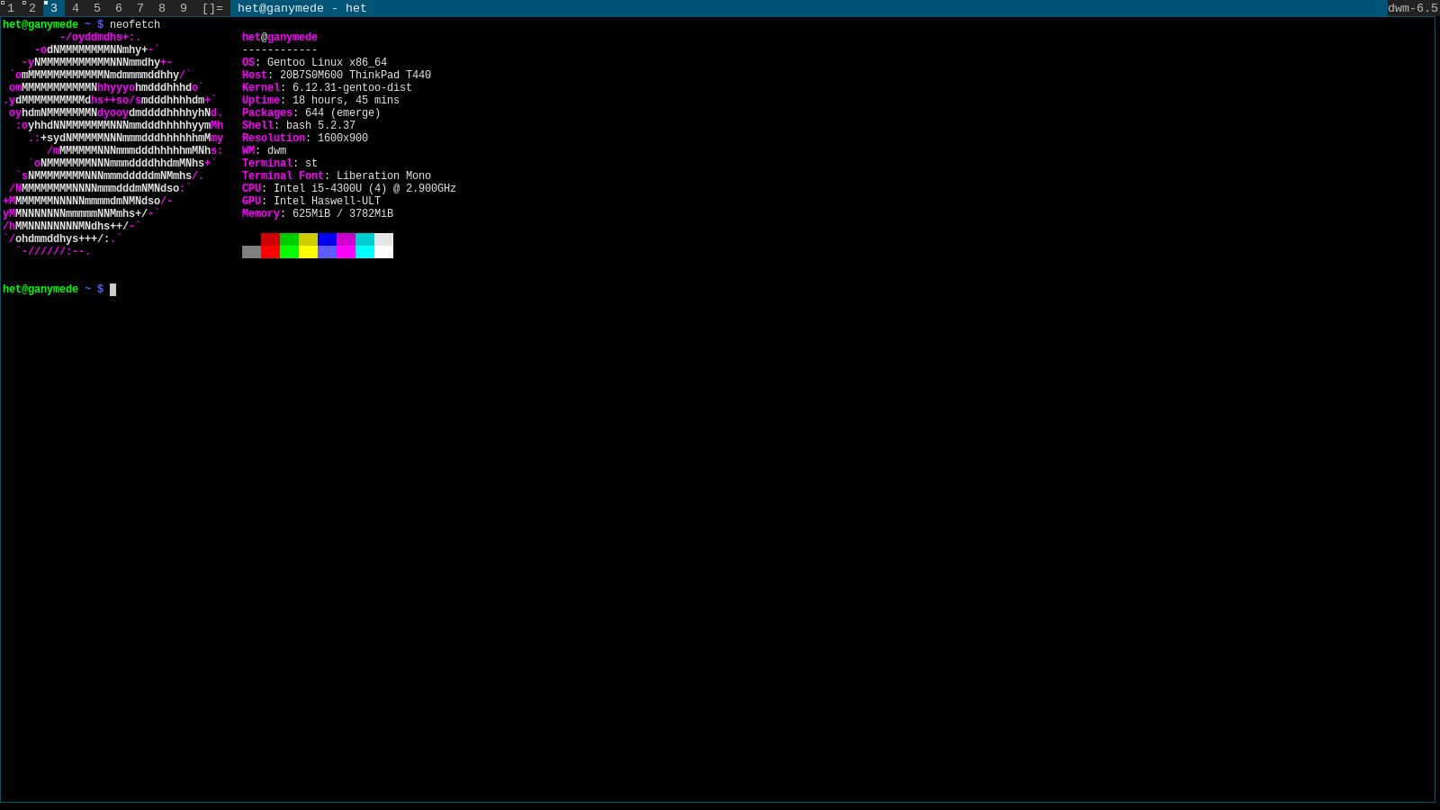Click the dark gray color block
The width and height of the screenshot is (1440, 810).
click(x=251, y=252)
